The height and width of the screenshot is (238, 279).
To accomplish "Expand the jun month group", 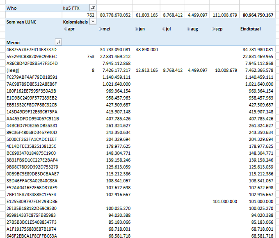I will coord(136,29).
